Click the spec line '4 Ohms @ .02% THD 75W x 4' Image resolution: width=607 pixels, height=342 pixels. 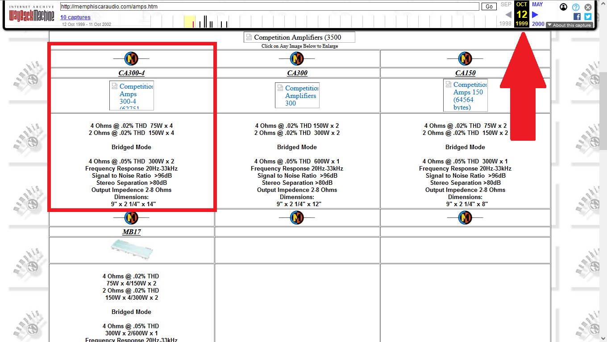point(132,126)
